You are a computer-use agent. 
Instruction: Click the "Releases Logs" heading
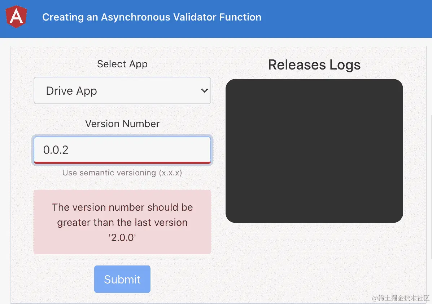[314, 65]
